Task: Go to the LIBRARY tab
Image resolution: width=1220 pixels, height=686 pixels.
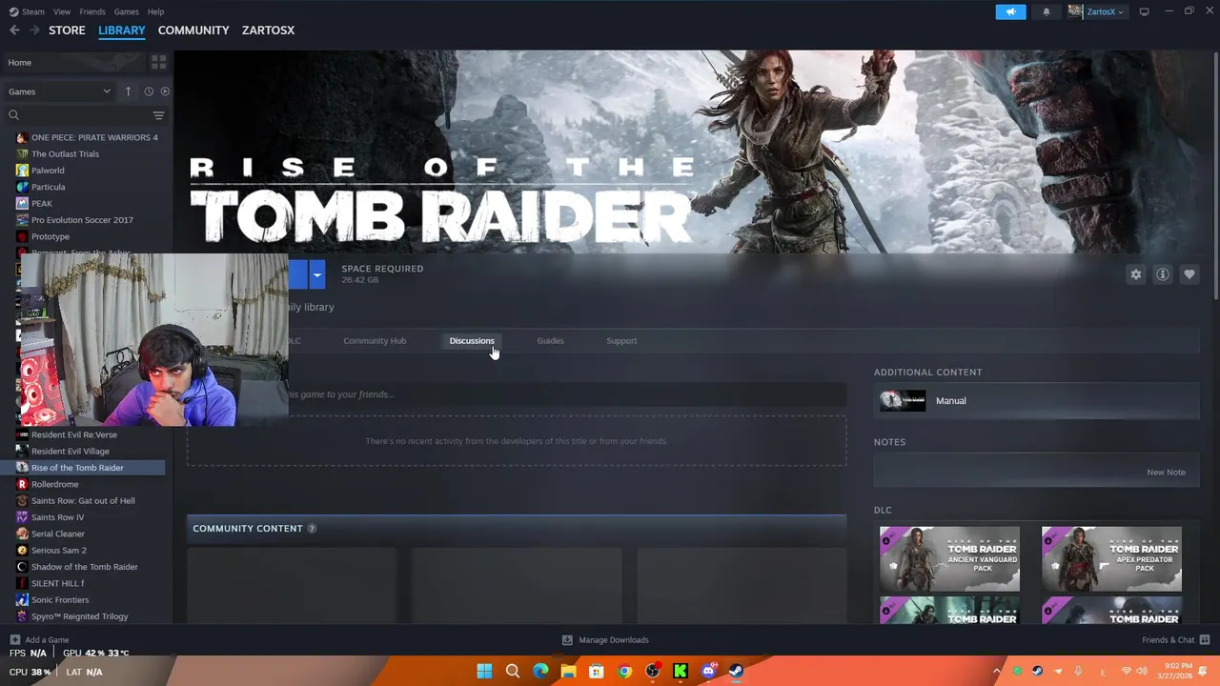Action: coord(122,30)
